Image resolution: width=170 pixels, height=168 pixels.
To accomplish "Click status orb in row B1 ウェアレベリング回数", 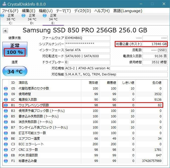I will (6, 105).
